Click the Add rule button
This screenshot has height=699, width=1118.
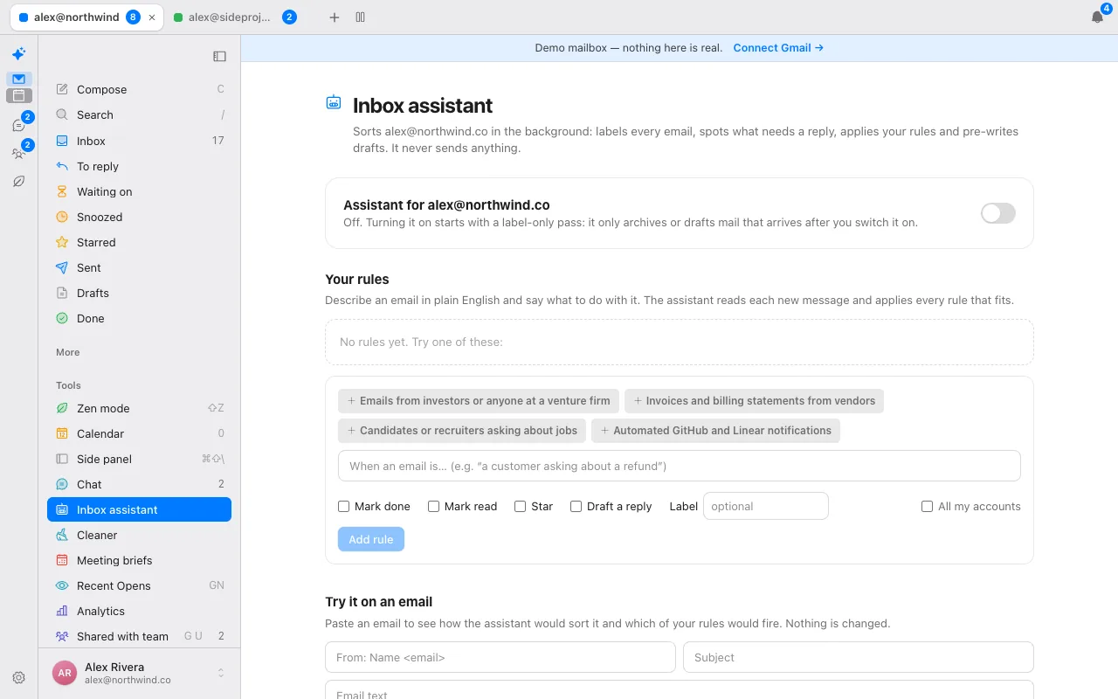[371, 539]
